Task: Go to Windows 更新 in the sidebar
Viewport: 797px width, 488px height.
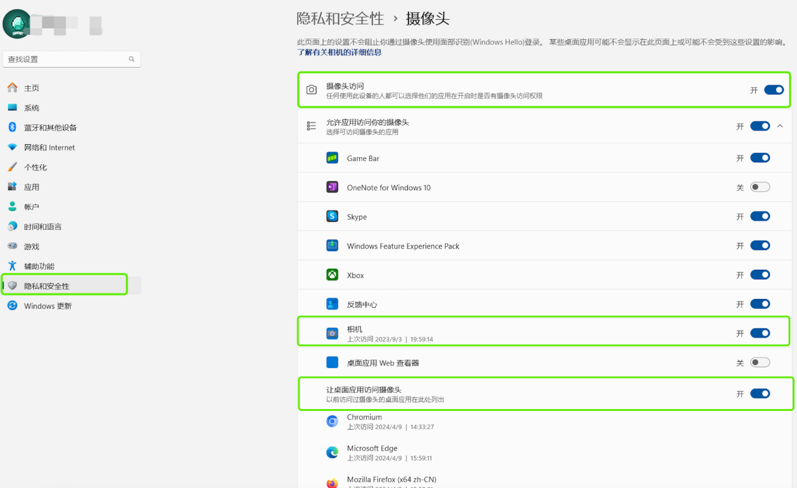Action: point(48,306)
